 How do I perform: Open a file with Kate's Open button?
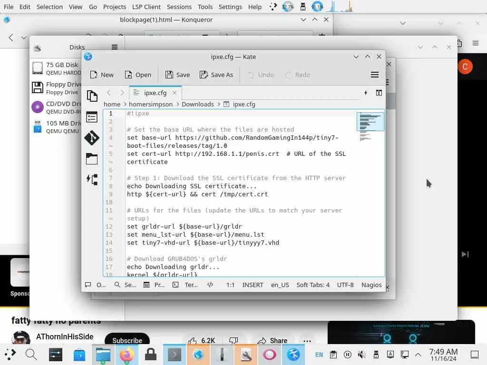(x=137, y=75)
